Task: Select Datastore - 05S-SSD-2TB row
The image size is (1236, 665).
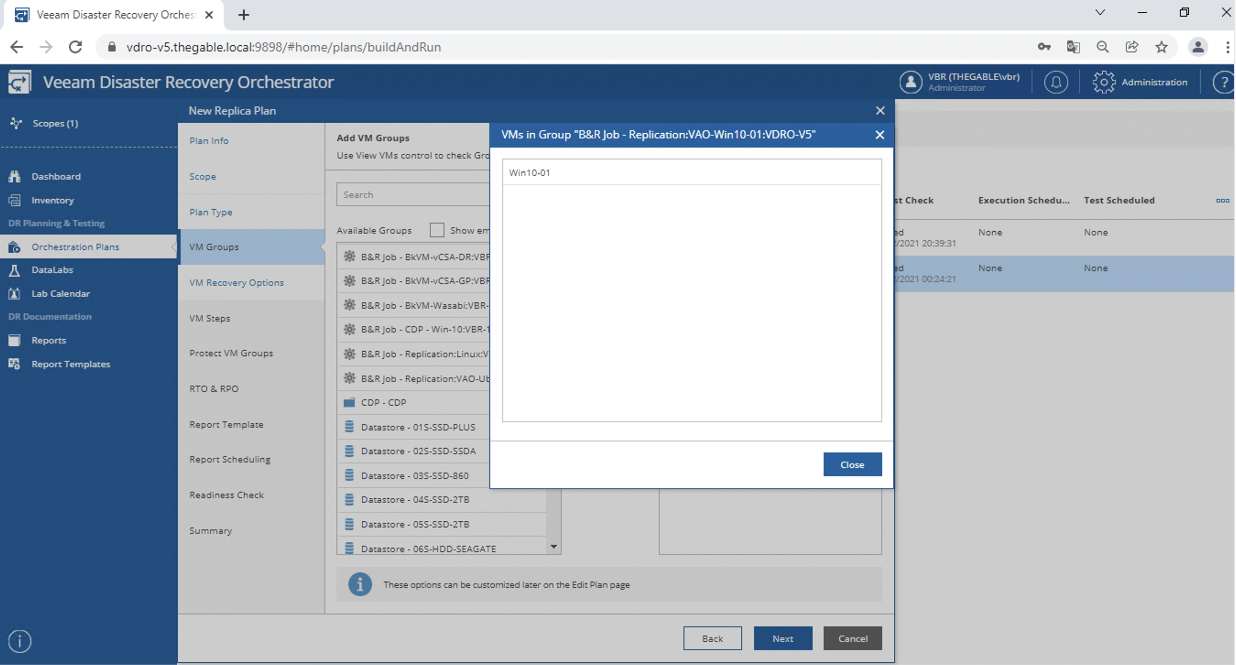Action: (442, 524)
